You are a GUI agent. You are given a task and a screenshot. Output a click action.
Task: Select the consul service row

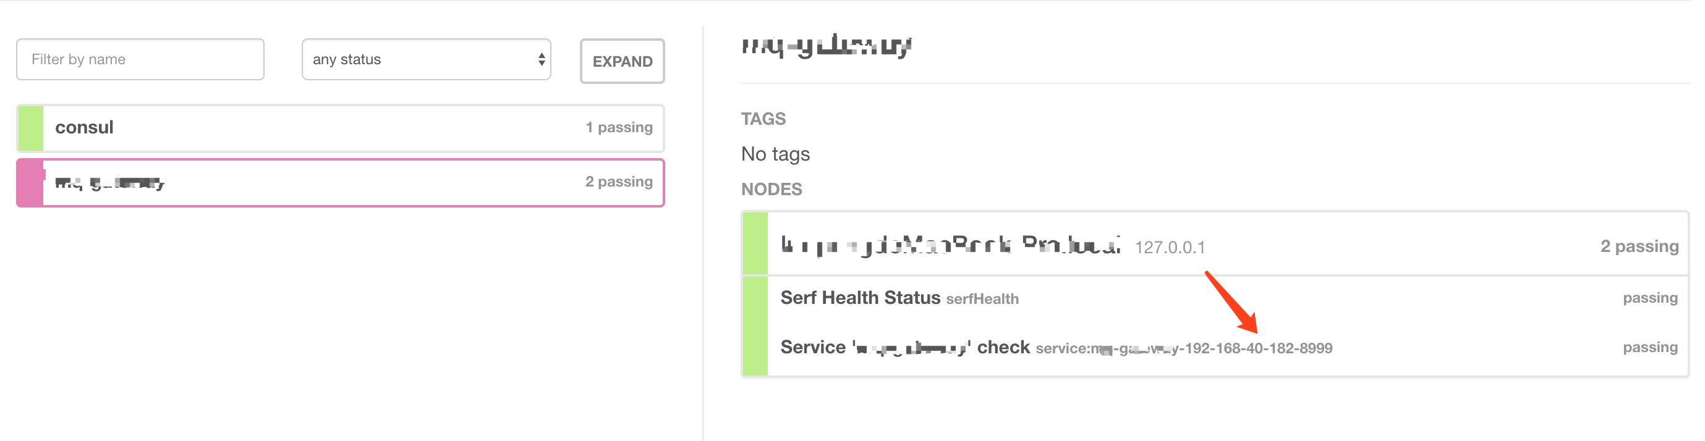coord(340,128)
